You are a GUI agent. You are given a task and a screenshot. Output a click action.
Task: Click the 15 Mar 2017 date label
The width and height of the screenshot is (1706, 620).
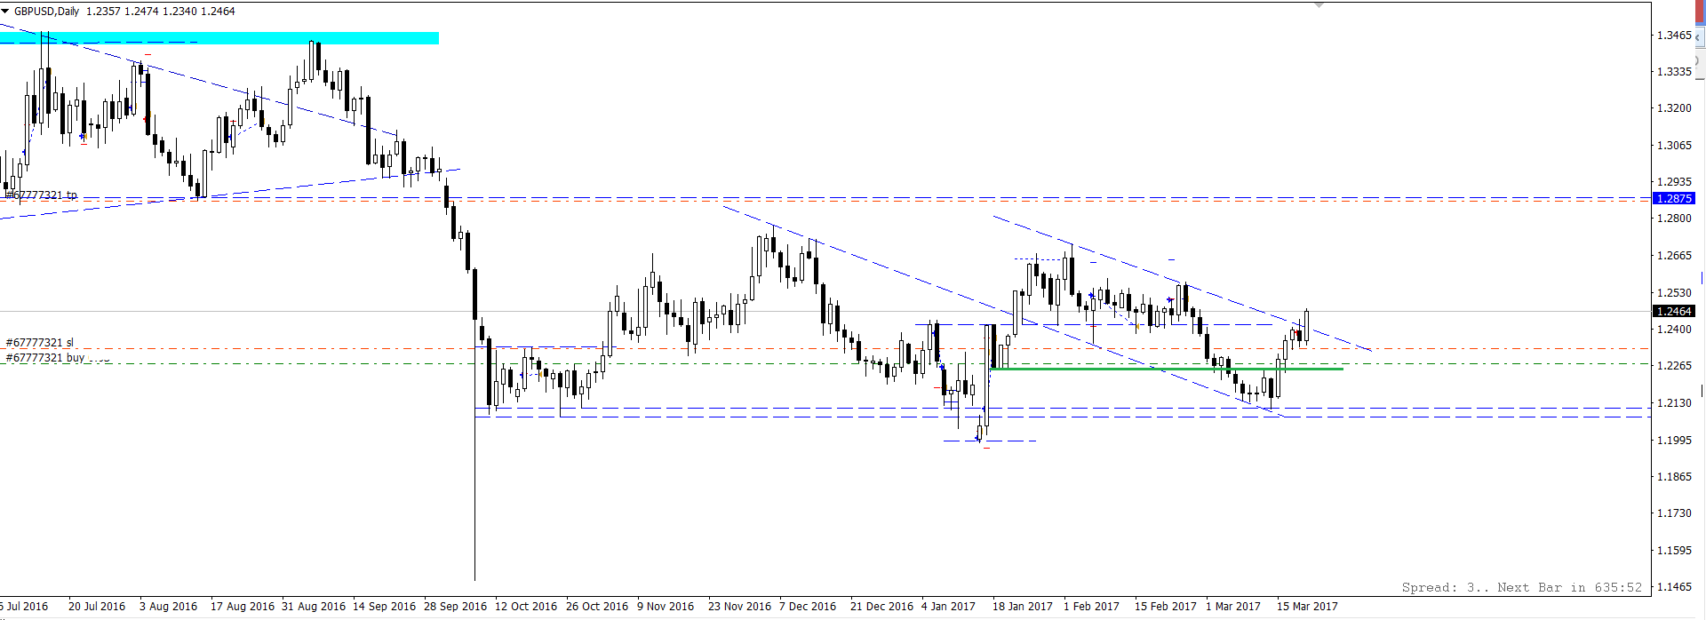tap(1307, 607)
